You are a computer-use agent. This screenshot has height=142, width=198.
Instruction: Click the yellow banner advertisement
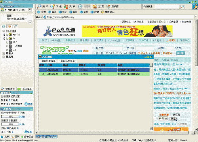point(127,31)
